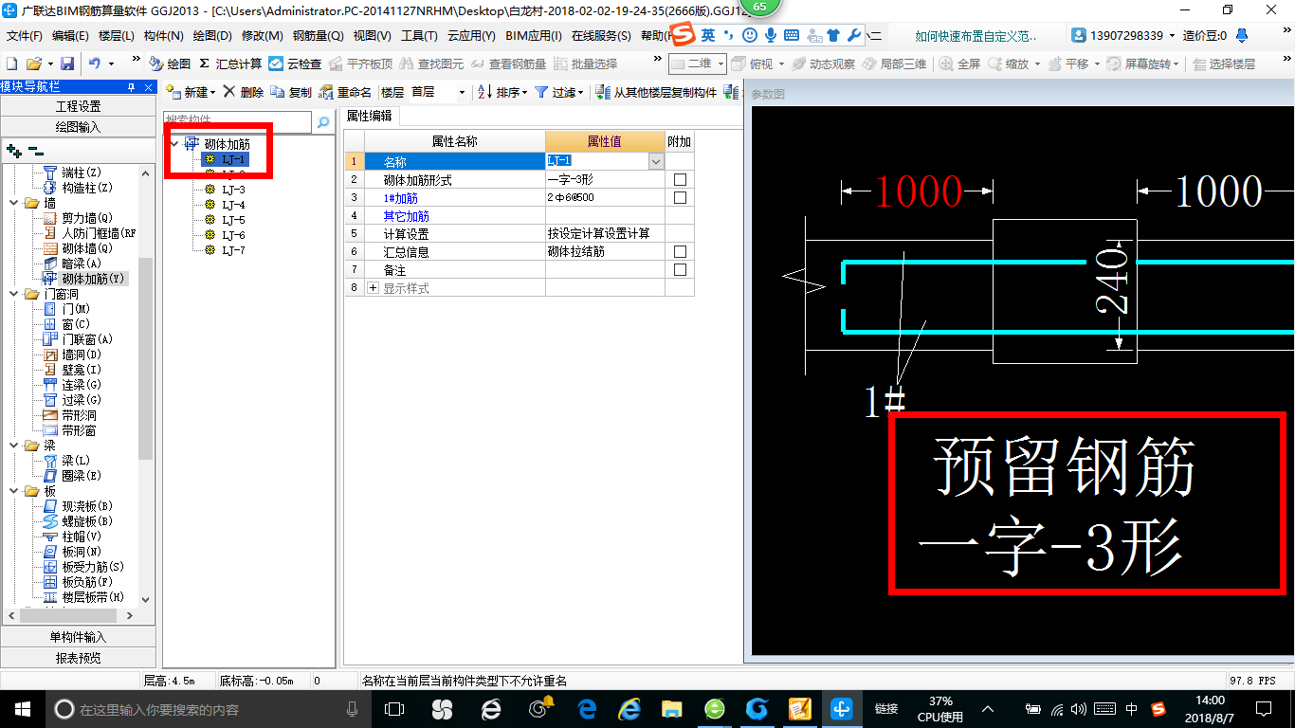Collapse the 梁 folder

pos(12,446)
